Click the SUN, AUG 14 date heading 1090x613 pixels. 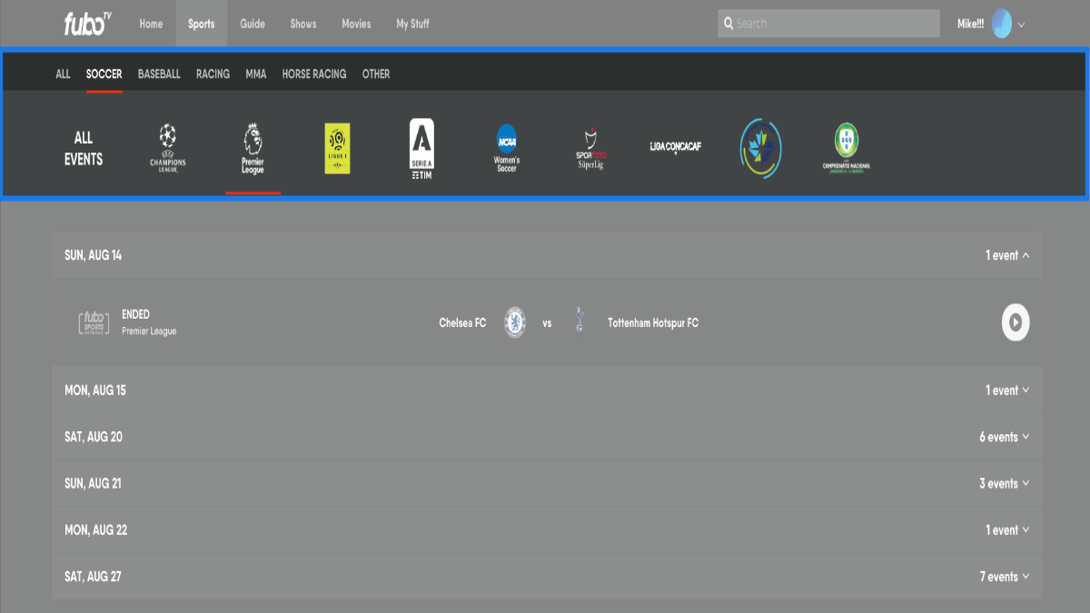point(93,255)
